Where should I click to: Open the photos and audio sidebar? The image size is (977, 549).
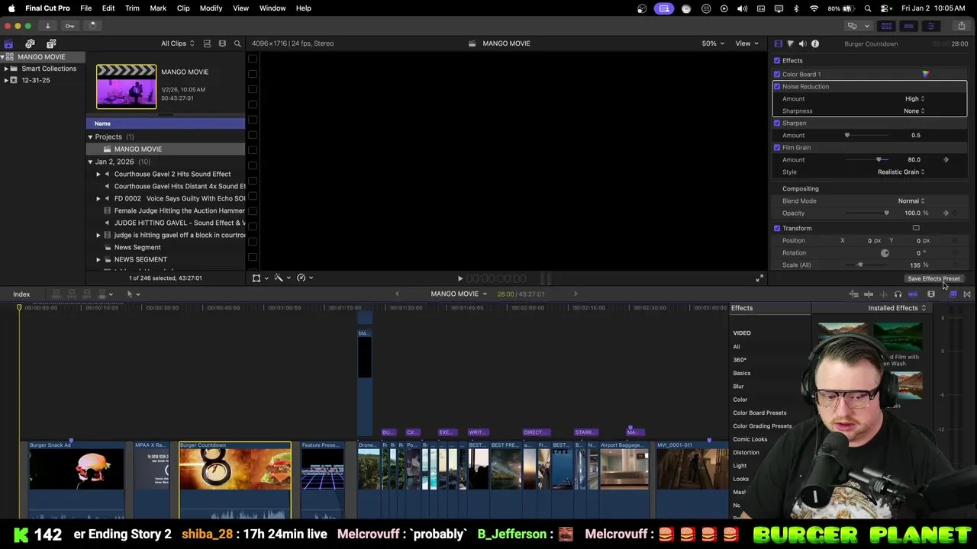[30, 44]
